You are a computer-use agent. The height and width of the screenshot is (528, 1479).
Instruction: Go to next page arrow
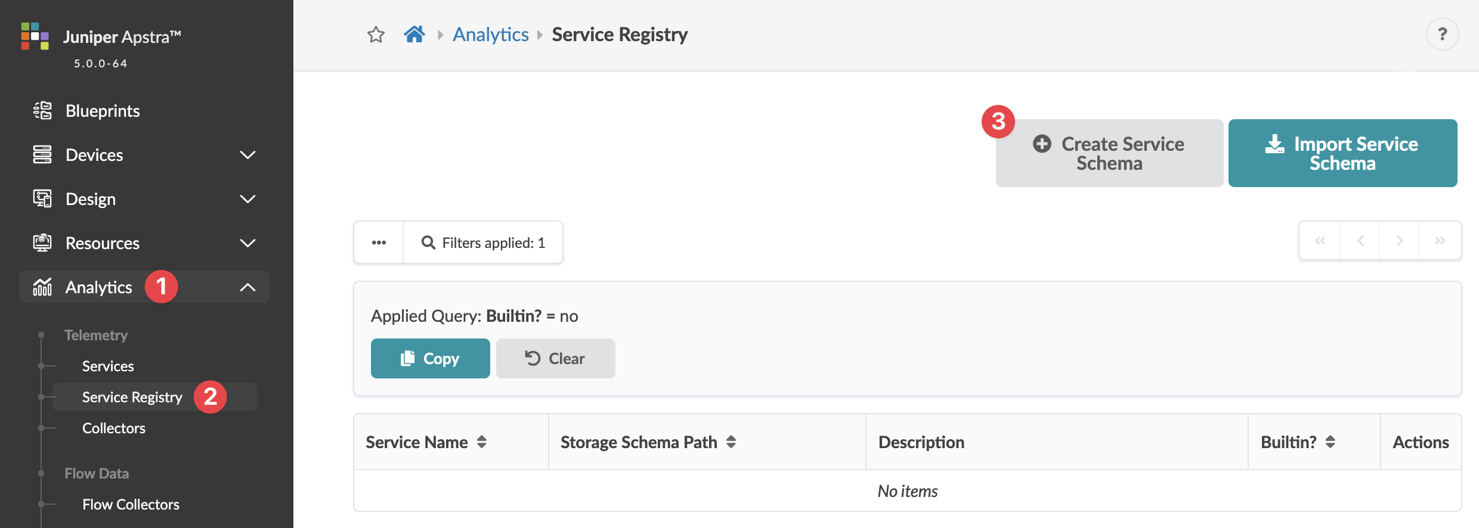coord(1399,241)
